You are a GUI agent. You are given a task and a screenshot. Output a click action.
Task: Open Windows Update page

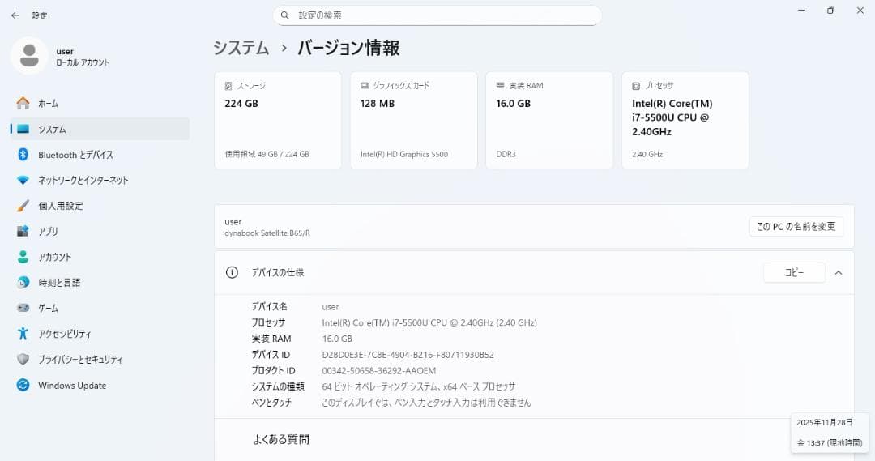100,385
